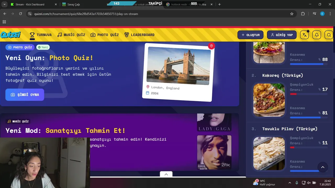Open the language translate icon

tap(304, 35)
